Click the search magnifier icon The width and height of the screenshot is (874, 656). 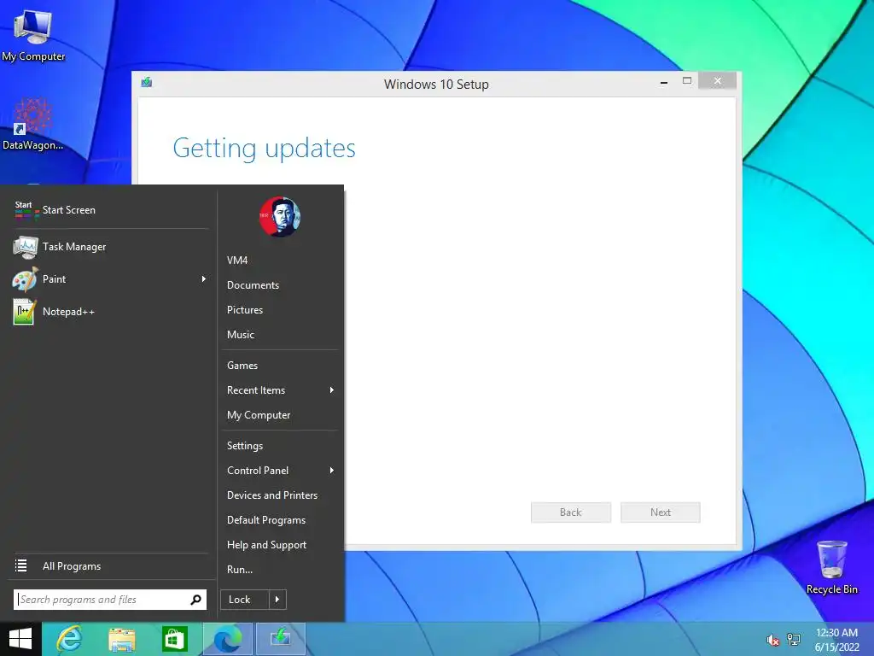(196, 599)
